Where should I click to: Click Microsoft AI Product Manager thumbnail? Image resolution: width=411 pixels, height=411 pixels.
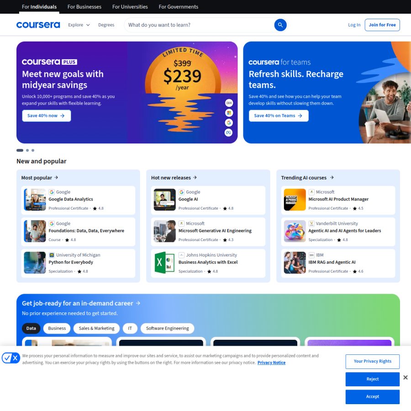click(x=295, y=200)
